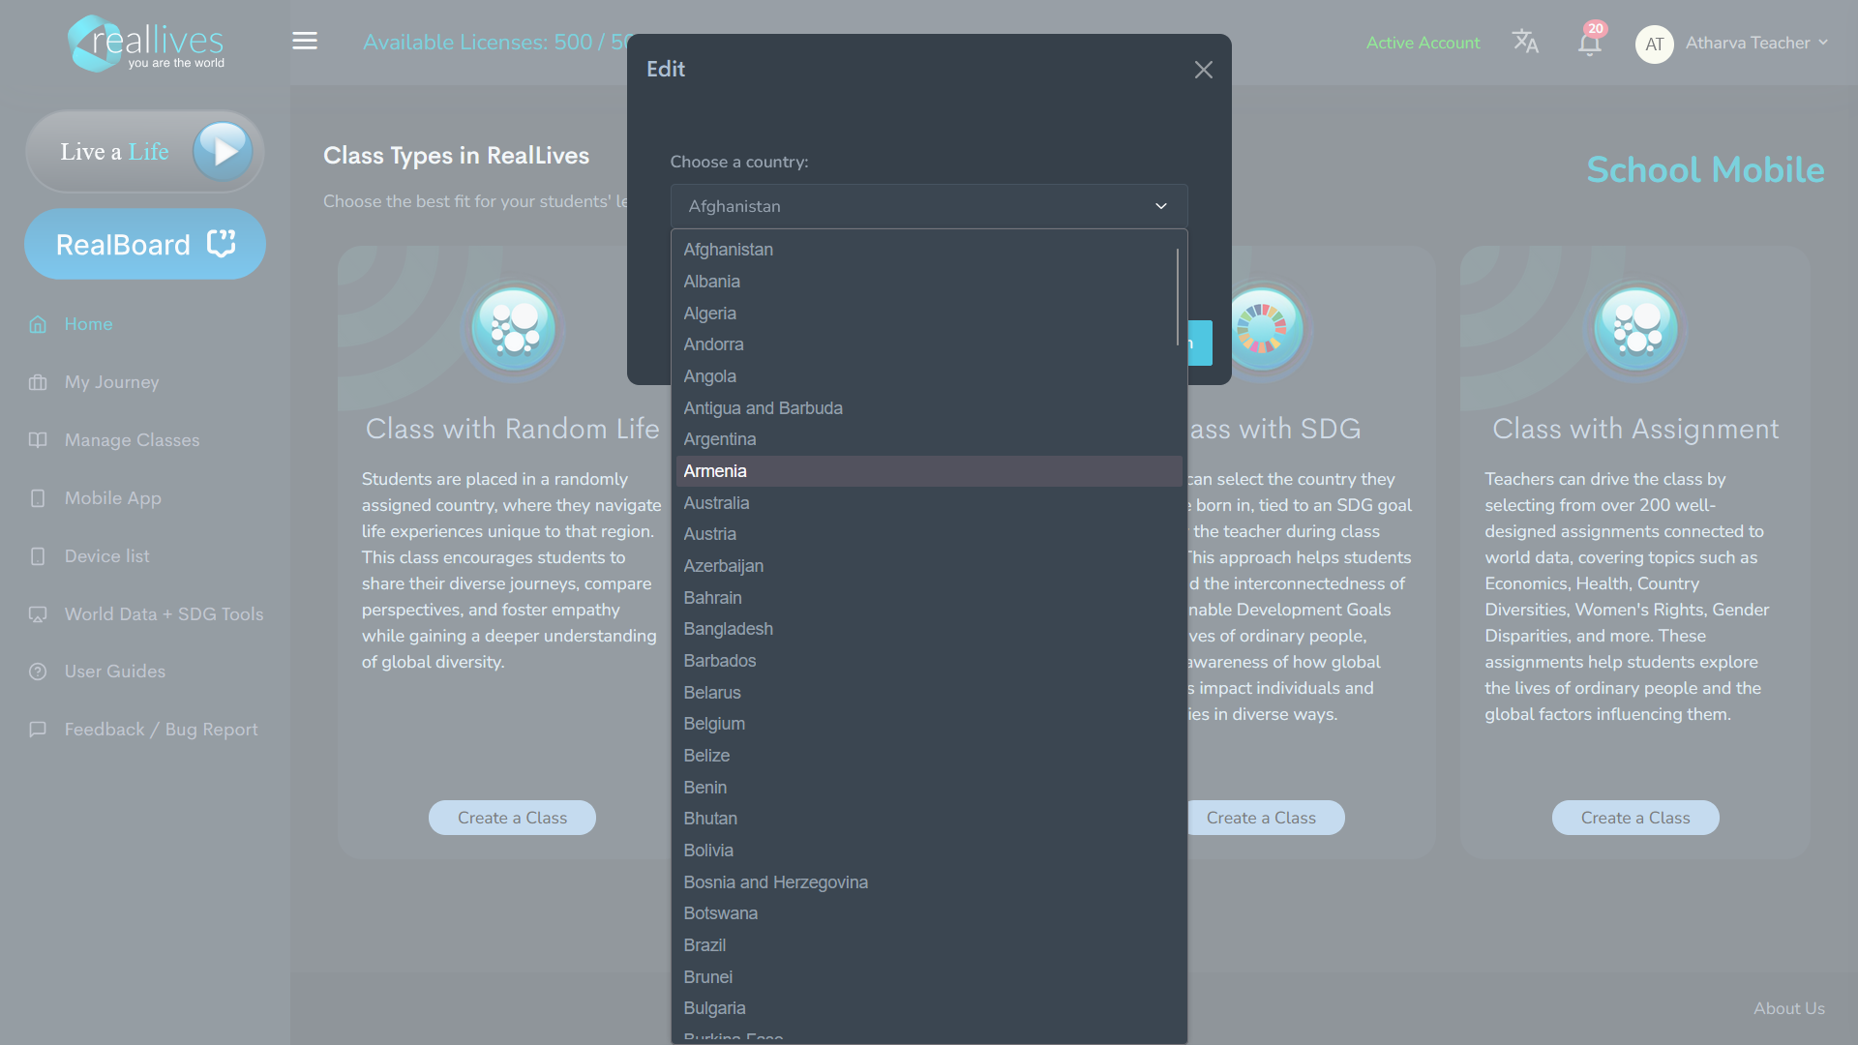1858x1045 pixels.
Task: Choose Bangladesh in country list
Action: click(929, 629)
